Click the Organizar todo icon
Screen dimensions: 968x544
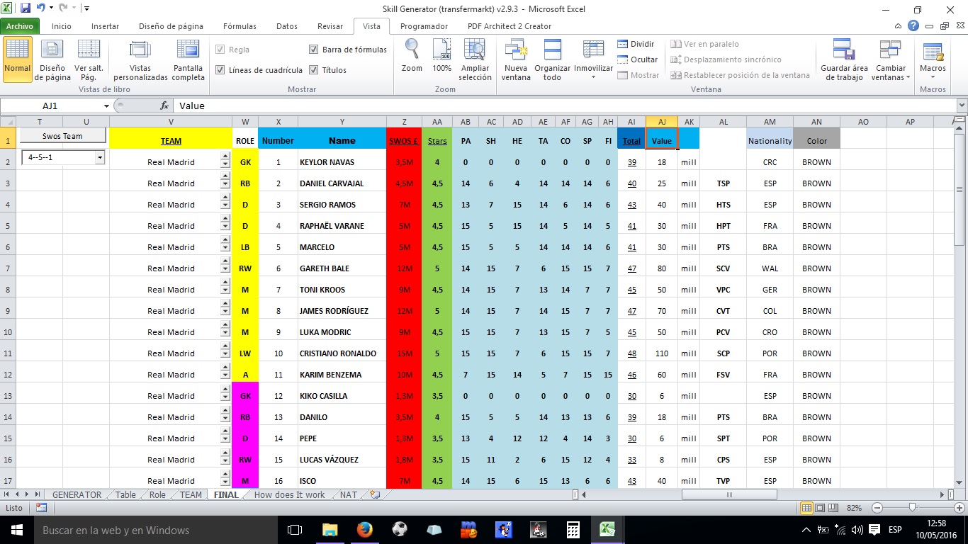552,51
